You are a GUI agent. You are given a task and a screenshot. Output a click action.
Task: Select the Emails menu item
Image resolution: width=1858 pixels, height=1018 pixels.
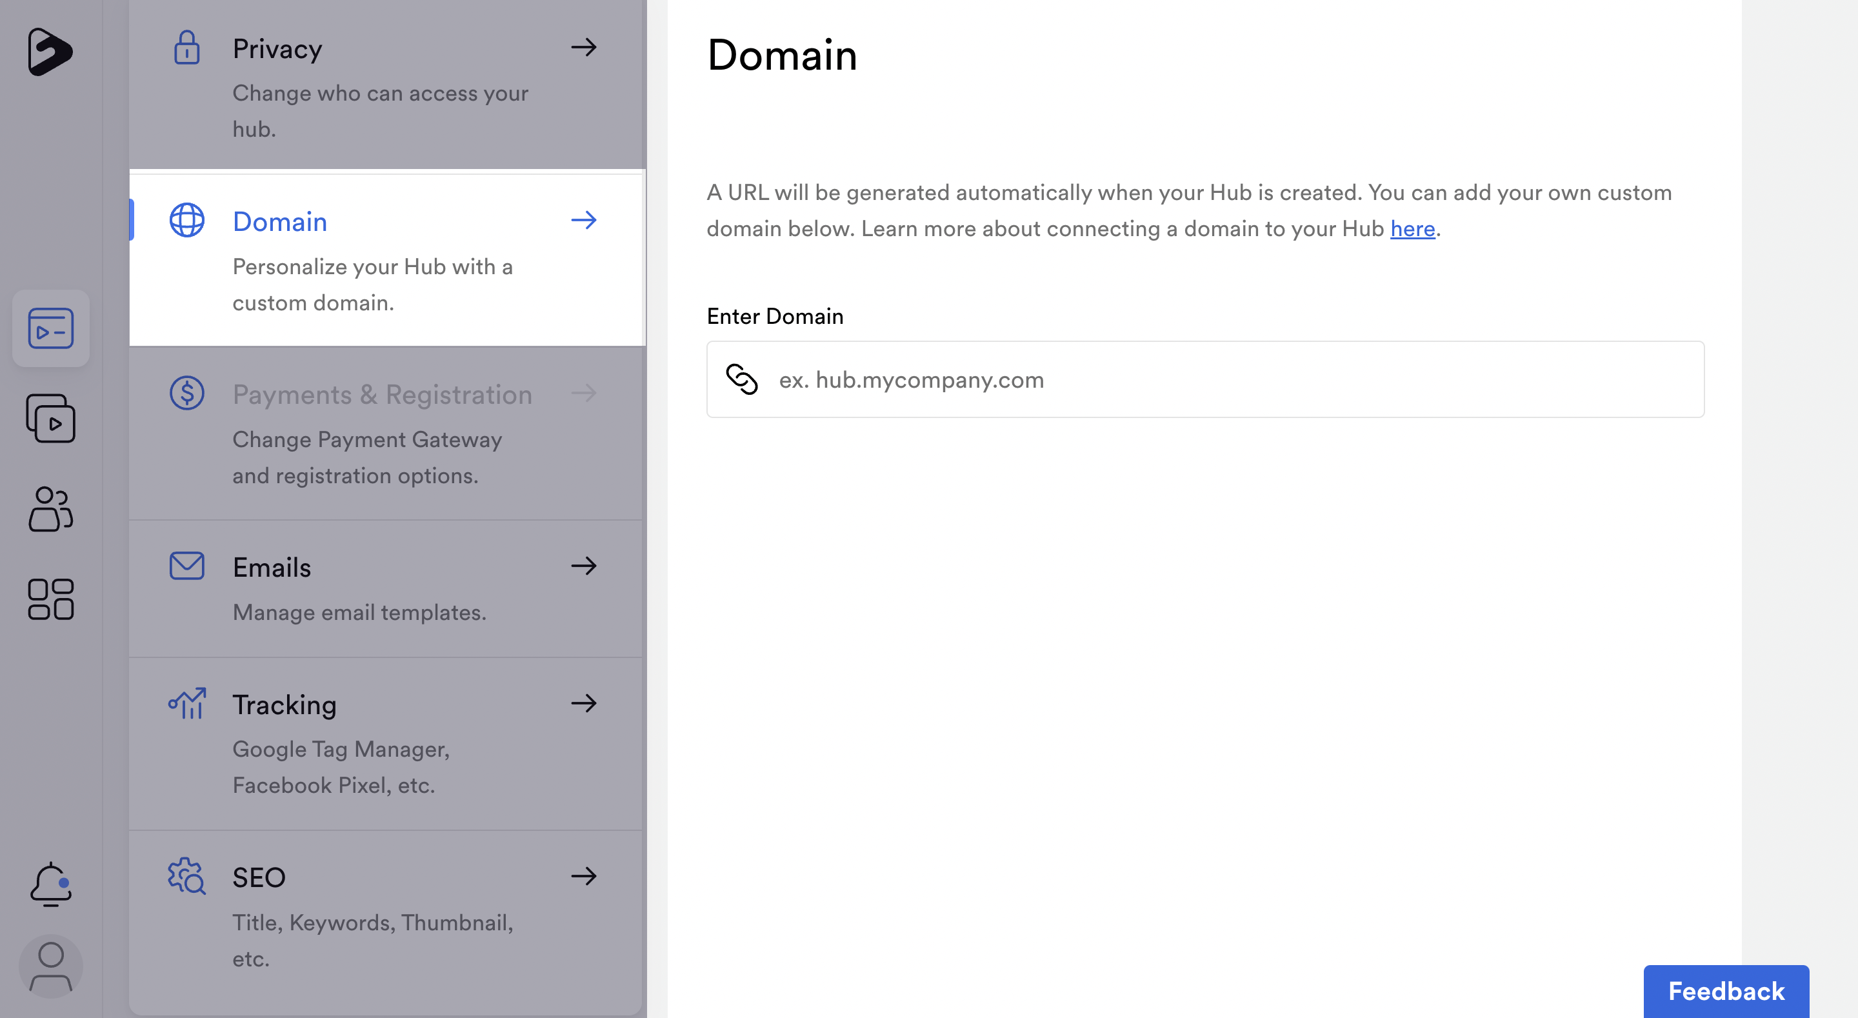point(386,589)
